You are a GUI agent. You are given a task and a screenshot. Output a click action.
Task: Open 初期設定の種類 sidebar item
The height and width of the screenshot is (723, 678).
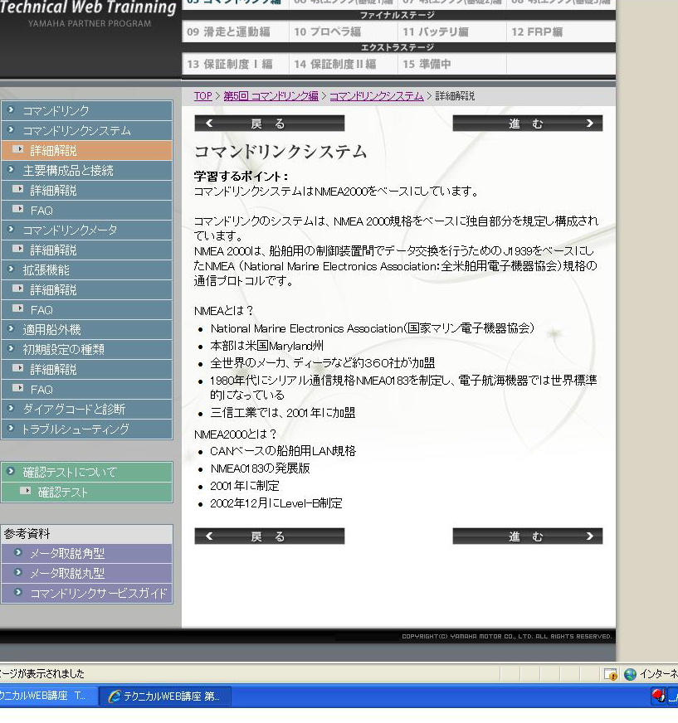[x=87, y=349]
